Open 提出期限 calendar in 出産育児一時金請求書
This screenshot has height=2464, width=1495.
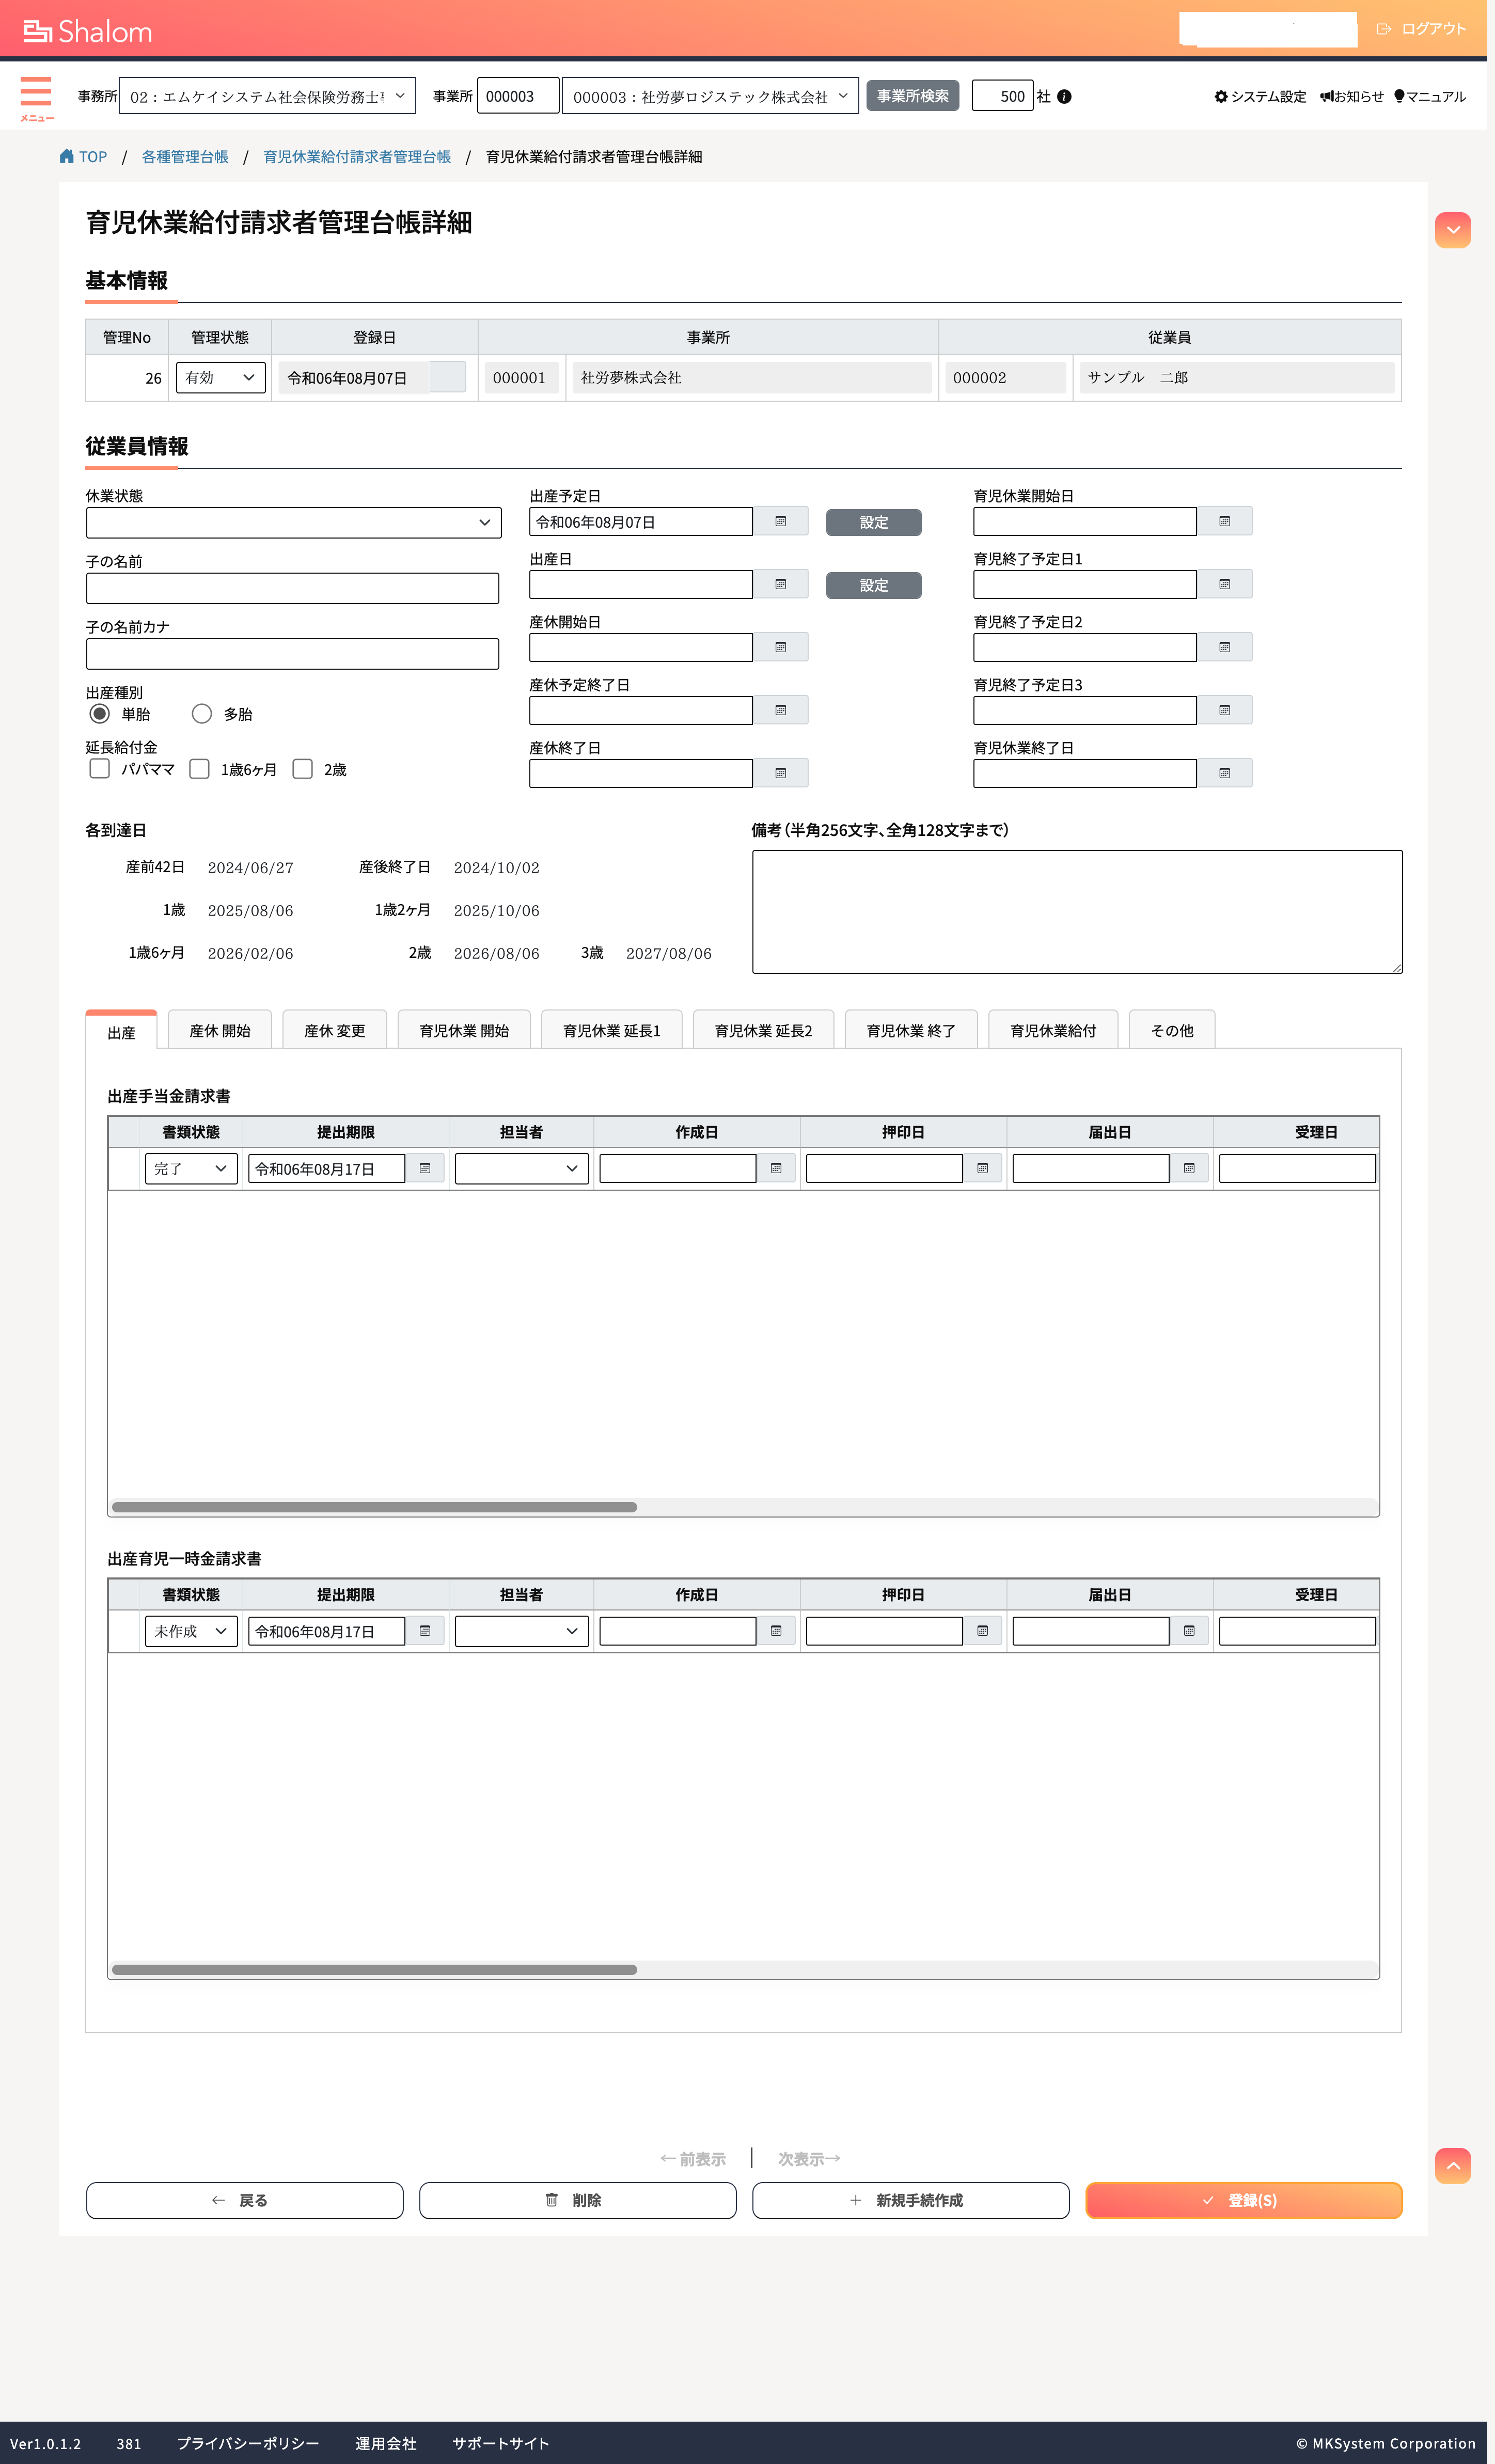(425, 1632)
